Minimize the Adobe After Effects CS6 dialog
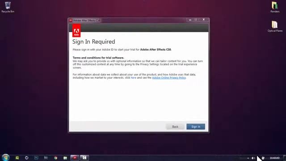The width and height of the screenshot is (286, 161). coord(190,20)
